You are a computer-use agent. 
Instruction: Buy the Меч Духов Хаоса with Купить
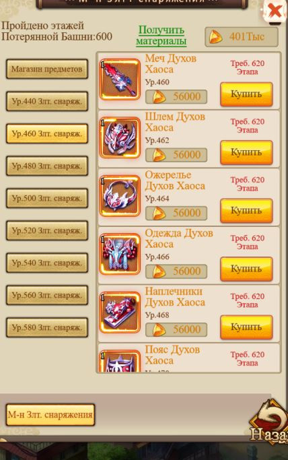(x=246, y=94)
